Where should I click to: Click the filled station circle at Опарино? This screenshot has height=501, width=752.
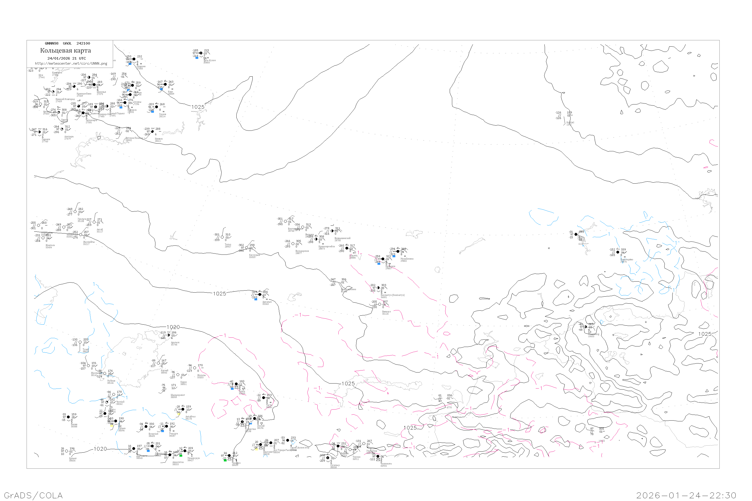(134, 59)
